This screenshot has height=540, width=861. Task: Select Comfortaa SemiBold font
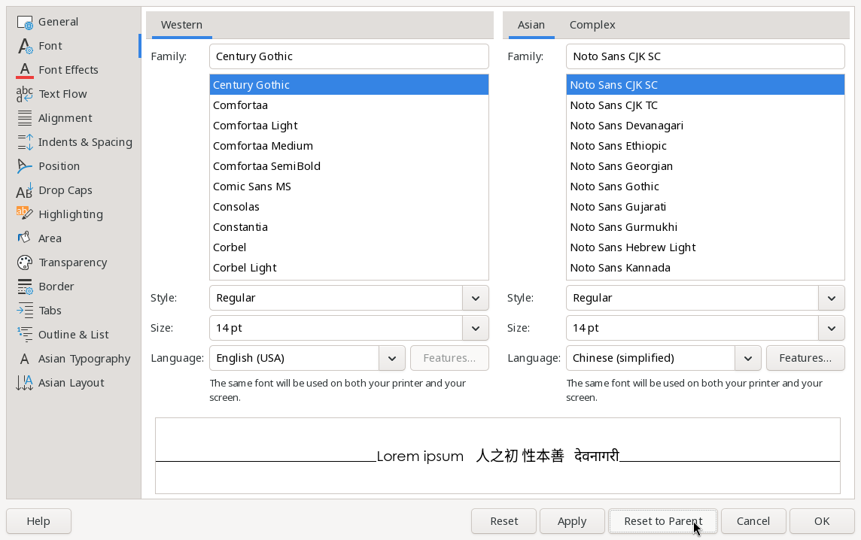pyautogui.click(x=349, y=166)
